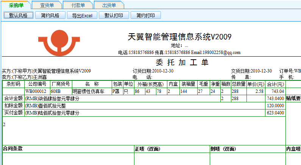Click the 608B cell
Image resolution: width=301 pixels, height=165 pixels.
tap(61, 91)
